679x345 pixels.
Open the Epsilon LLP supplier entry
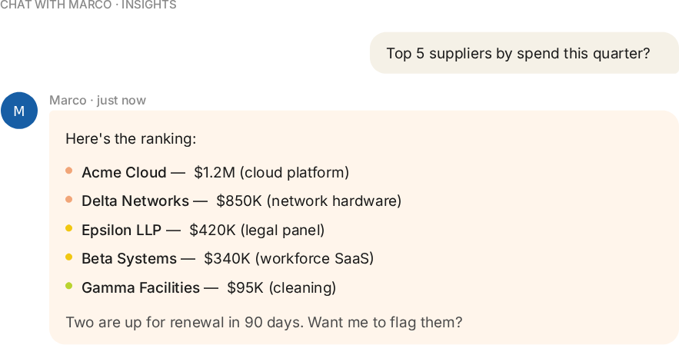click(x=121, y=230)
